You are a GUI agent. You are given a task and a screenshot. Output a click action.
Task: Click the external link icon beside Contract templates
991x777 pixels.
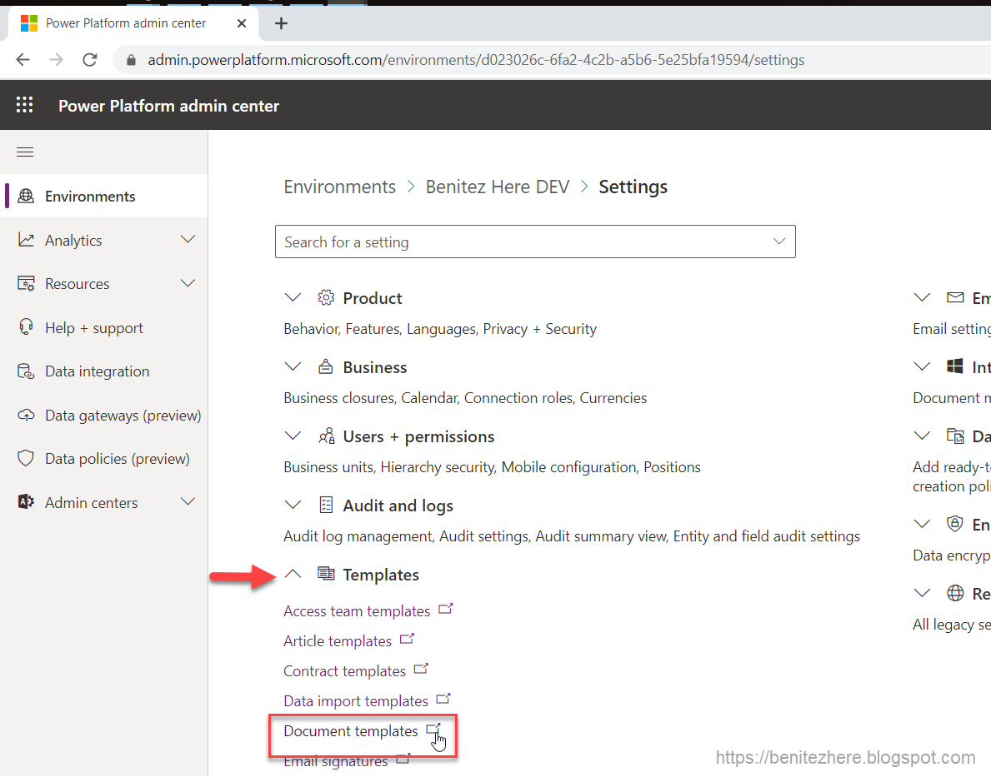click(421, 669)
